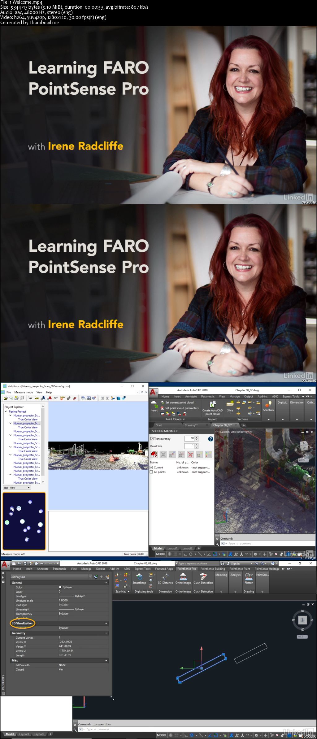The height and width of the screenshot is (739, 317).
Task: Collapse the Misc properties section
Action: coord(106,660)
